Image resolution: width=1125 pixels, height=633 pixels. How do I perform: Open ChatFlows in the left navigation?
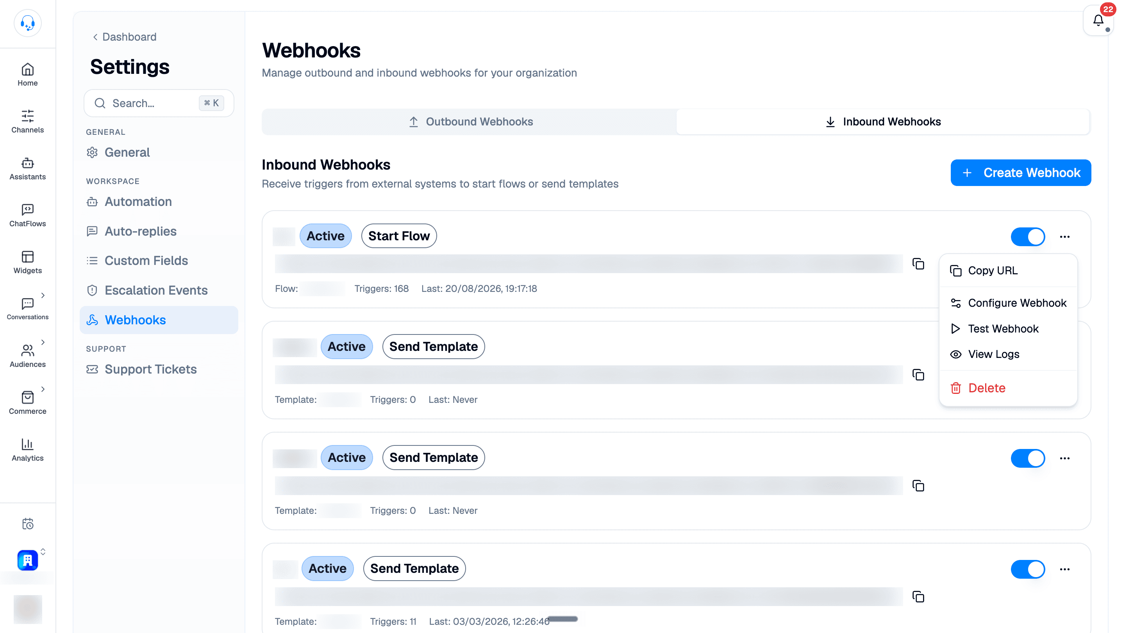click(x=27, y=216)
